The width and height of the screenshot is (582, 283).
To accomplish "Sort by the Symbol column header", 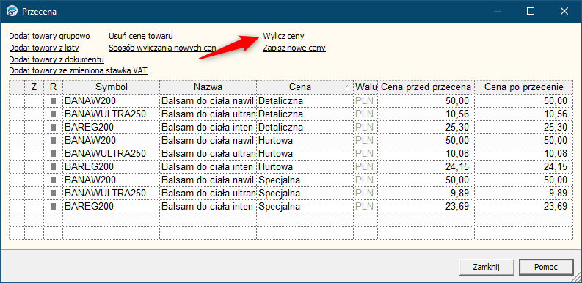I will tap(112, 87).
